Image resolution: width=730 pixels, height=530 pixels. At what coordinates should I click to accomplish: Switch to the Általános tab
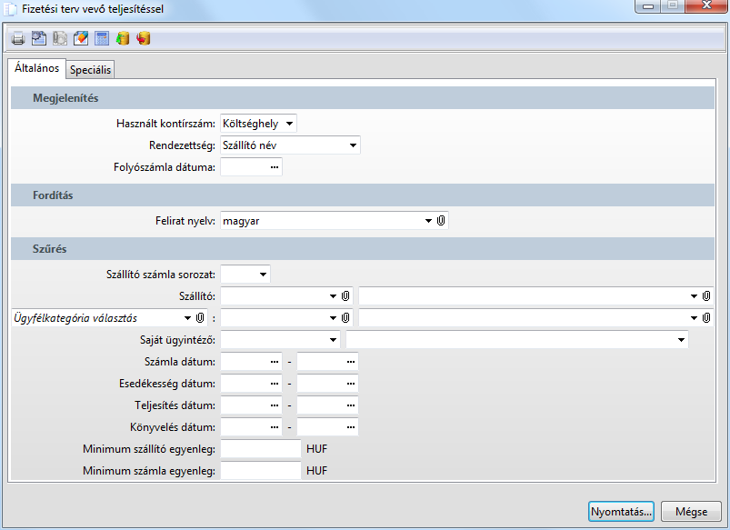(x=36, y=68)
